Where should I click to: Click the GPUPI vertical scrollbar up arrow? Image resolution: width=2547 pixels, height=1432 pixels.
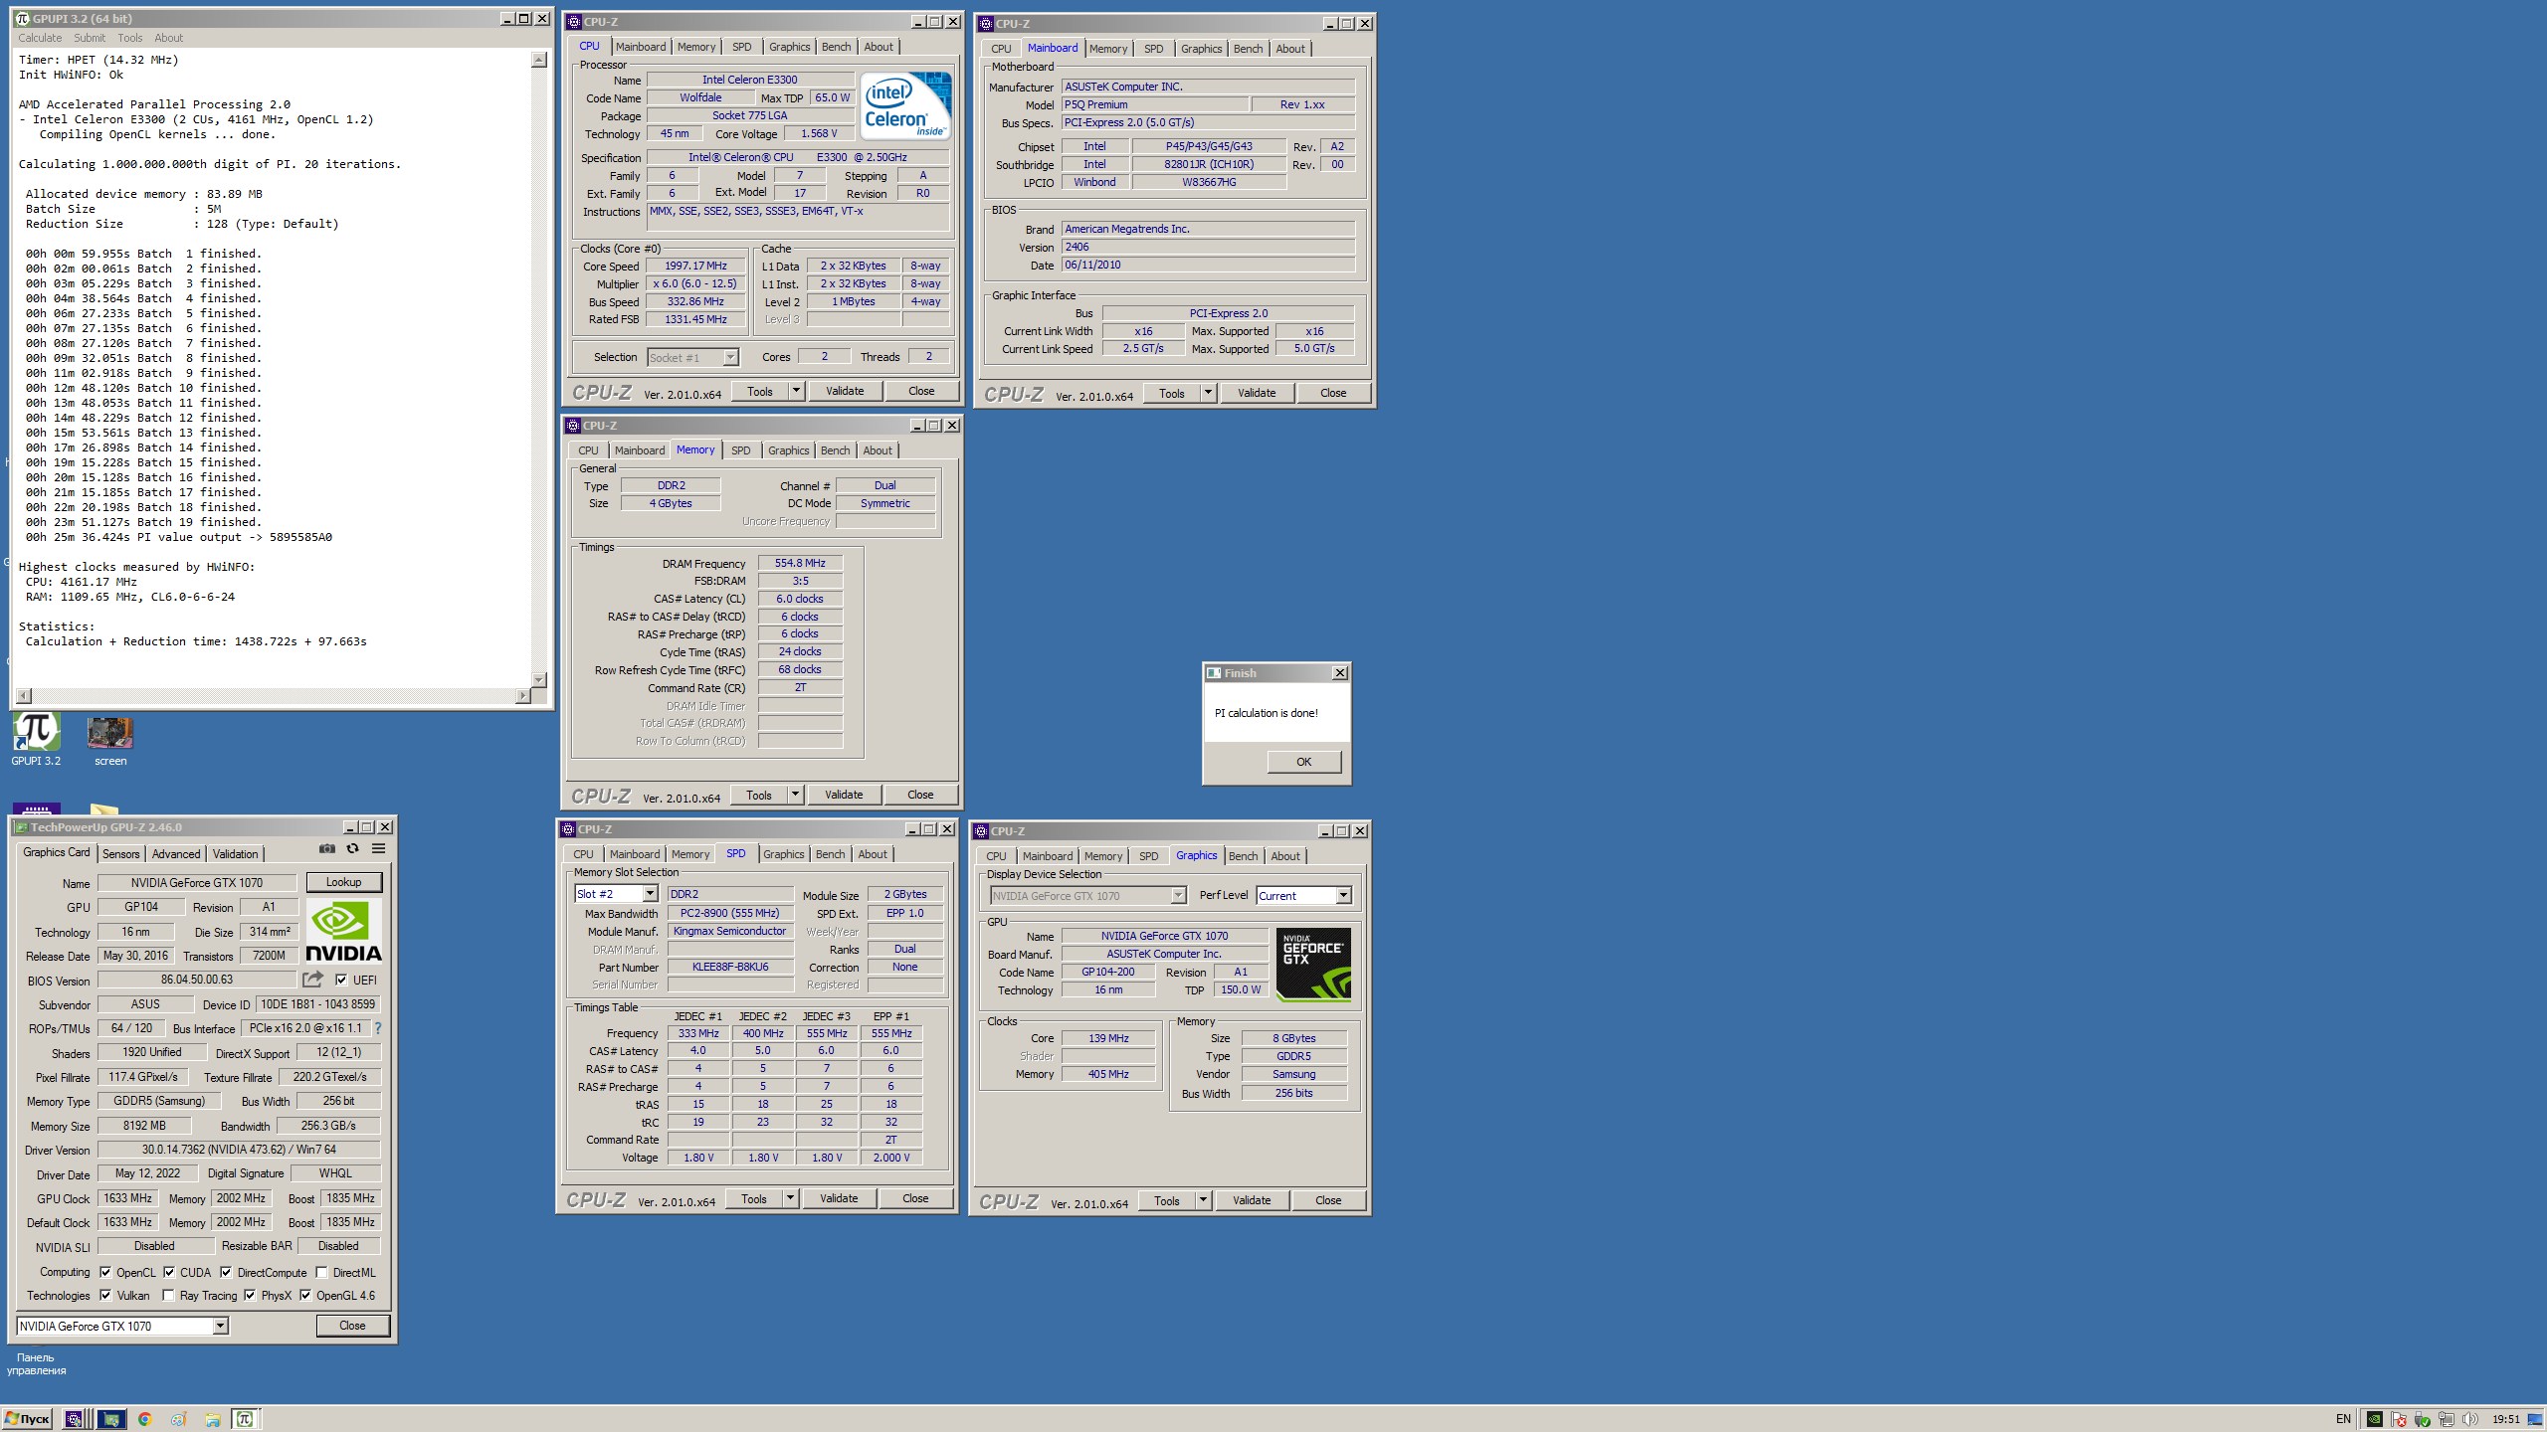click(x=539, y=60)
